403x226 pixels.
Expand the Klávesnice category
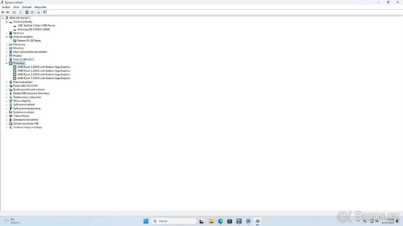pyautogui.click(x=6, y=45)
